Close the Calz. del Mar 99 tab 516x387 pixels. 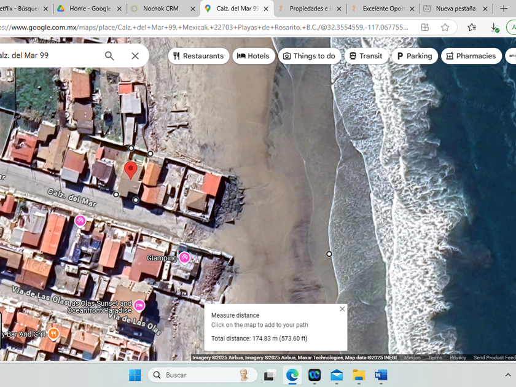(266, 9)
